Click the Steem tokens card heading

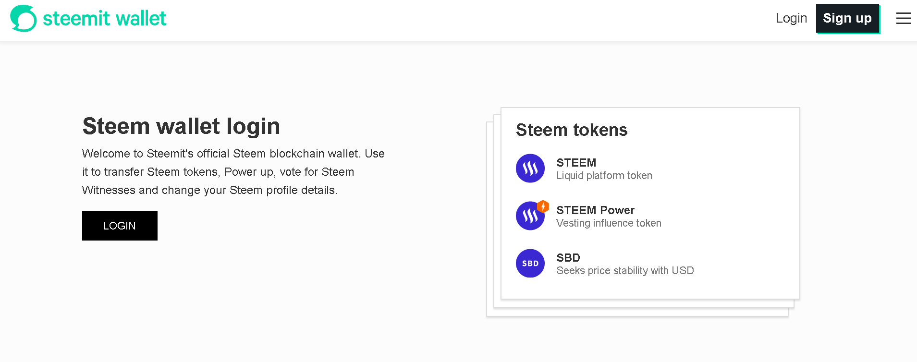[572, 130]
